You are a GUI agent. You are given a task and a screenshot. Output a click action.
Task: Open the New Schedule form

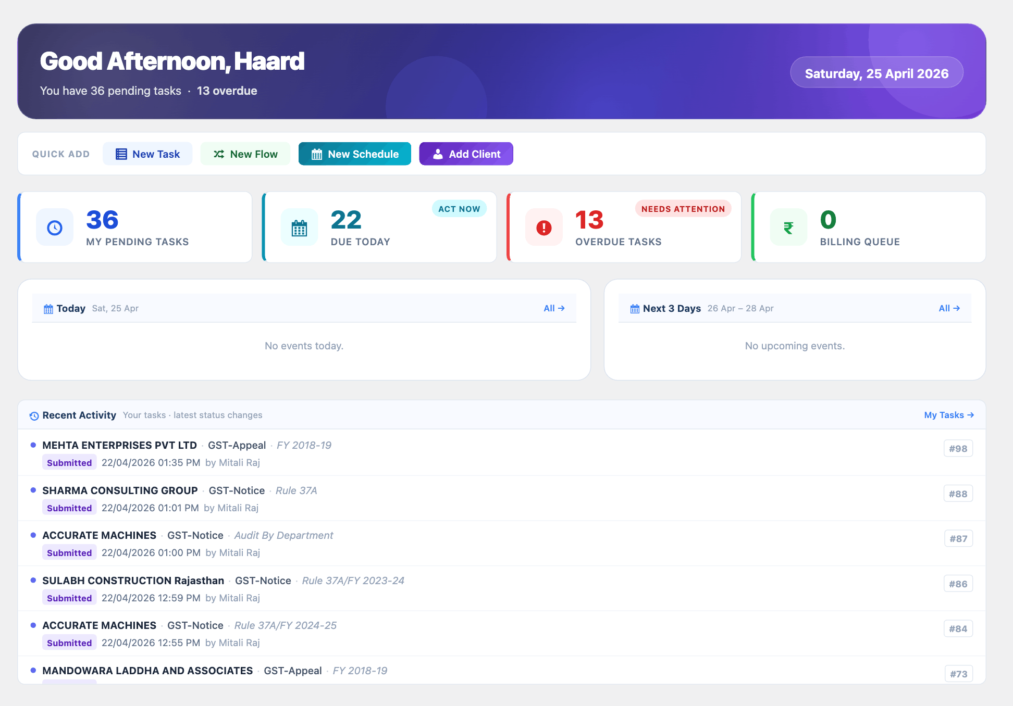click(355, 154)
